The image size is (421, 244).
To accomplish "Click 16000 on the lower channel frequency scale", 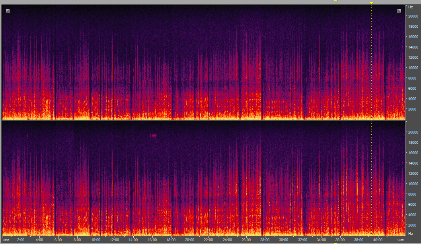I will [x=411, y=153].
